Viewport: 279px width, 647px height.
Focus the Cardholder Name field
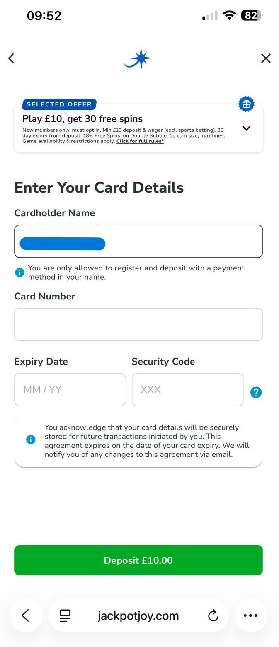138,241
